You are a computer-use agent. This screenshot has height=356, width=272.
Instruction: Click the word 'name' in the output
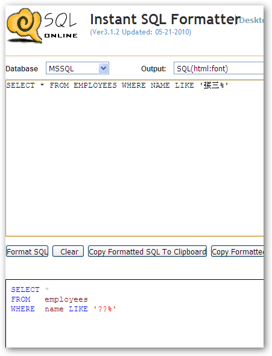pyautogui.click(x=54, y=309)
